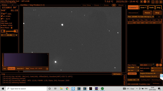Click the log panel scrollbar

pyautogui.click(x=125, y=80)
